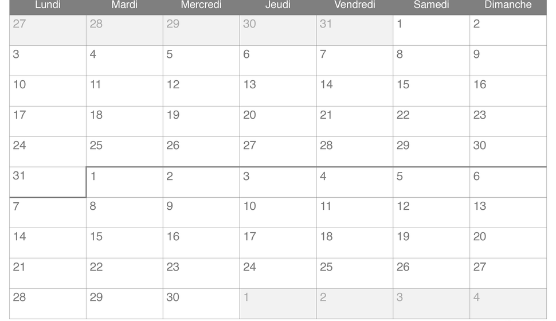The height and width of the screenshot is (321, 556).
Task: Select the Mardi weekday header
Action: [124, 5]
